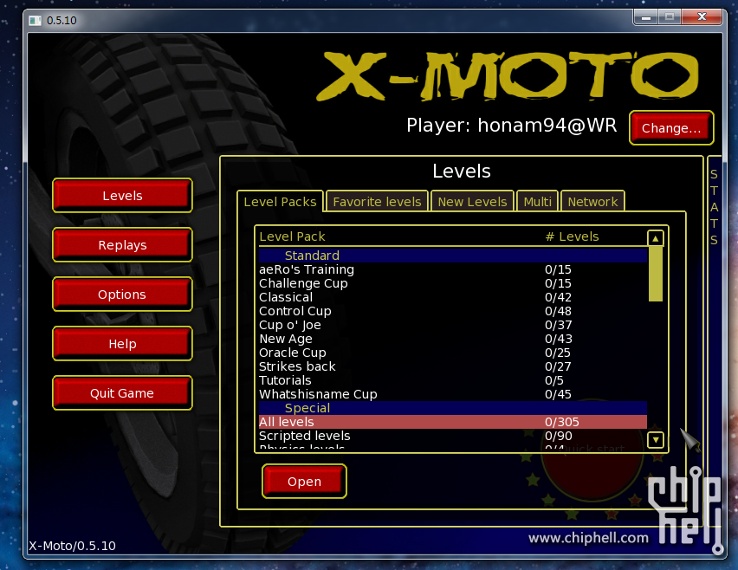
Task: Click the window icon in the title bar
Action: pos(35,20)
